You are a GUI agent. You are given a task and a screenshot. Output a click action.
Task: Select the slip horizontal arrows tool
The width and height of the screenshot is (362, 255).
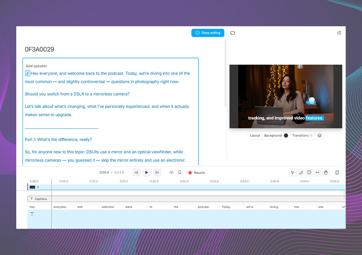(x=317, y=172)
